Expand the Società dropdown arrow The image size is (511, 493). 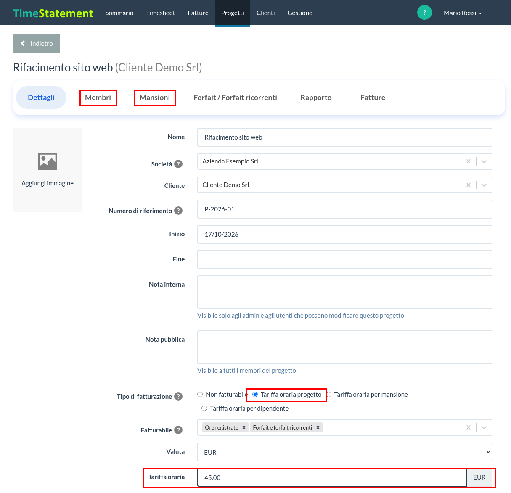(484, 161)
